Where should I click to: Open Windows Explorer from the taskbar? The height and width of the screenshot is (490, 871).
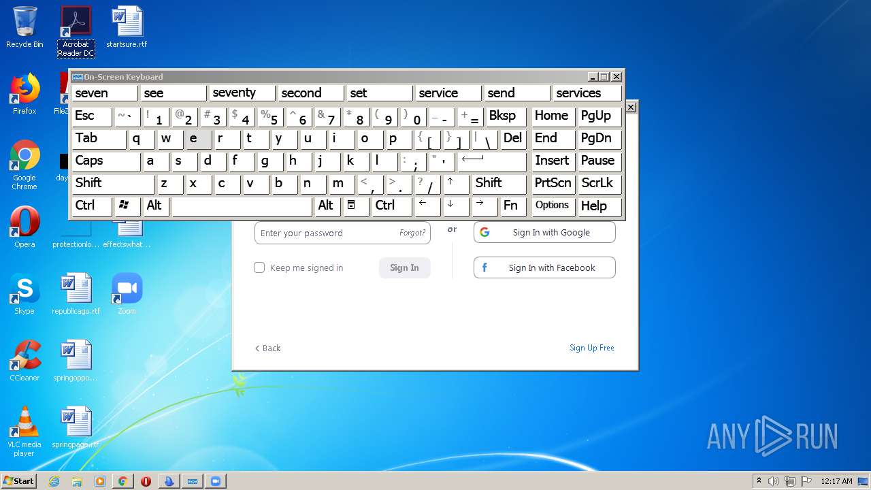pos(77,481)
